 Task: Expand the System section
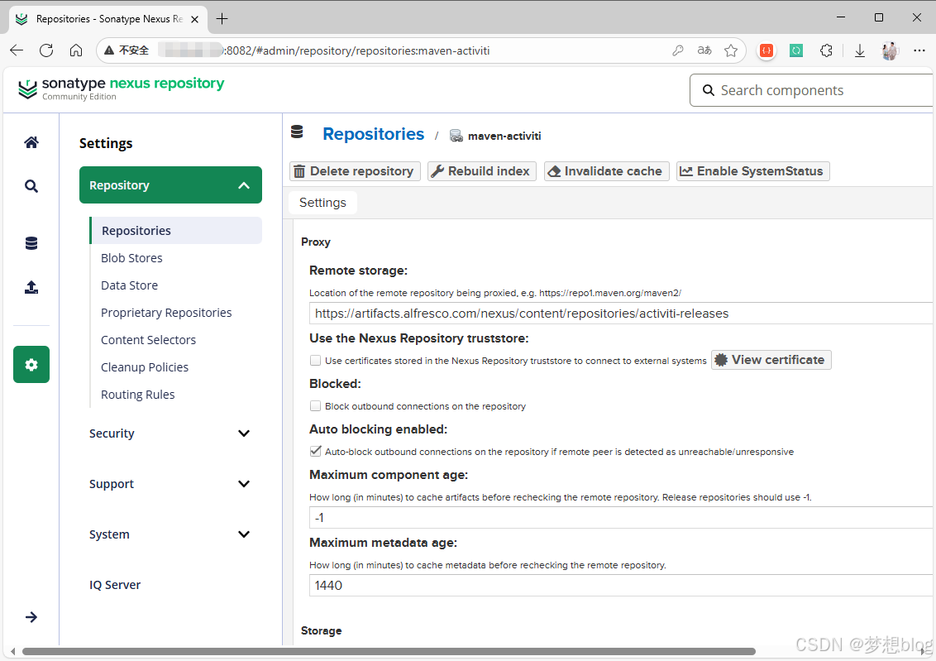(x=170, y=534)
